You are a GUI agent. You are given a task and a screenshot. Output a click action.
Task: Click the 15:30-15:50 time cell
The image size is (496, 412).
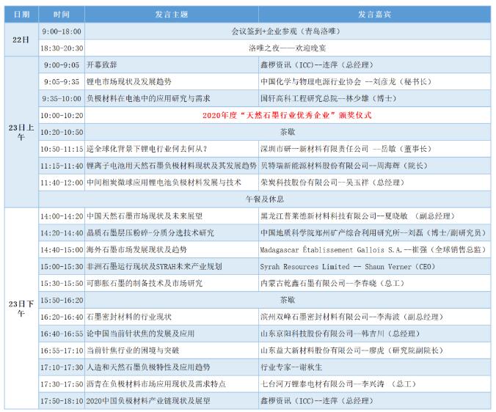(62, 283)
